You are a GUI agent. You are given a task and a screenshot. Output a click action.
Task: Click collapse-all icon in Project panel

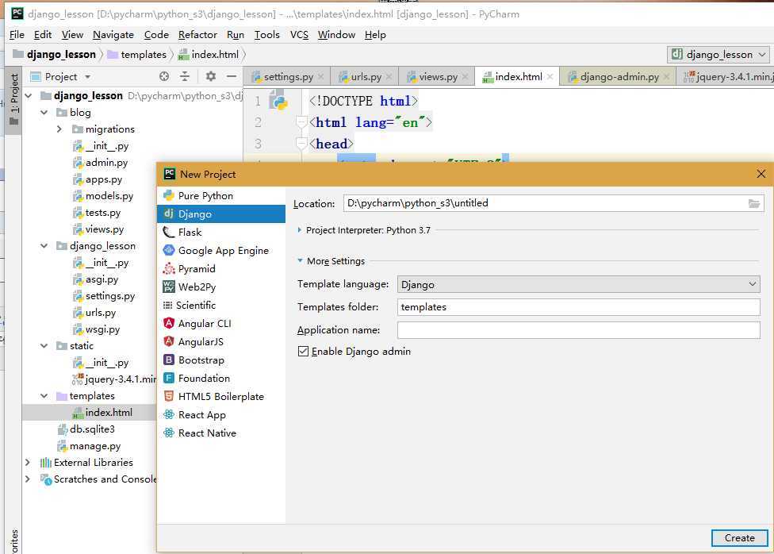click(185, 77)
